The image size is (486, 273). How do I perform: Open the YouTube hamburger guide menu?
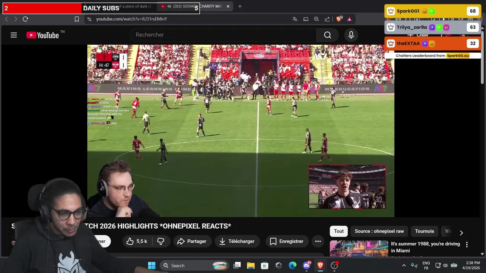14,35
